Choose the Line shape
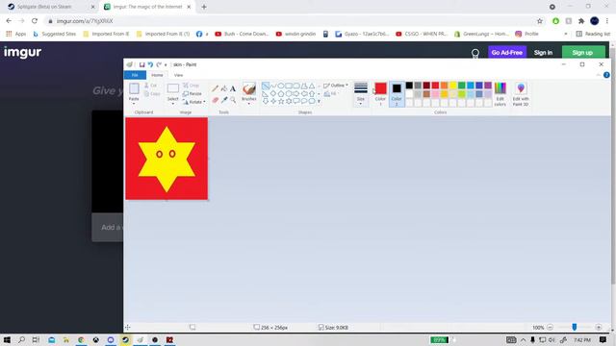The width and height of the screenshot is (616, 346). tap(266, 86)
